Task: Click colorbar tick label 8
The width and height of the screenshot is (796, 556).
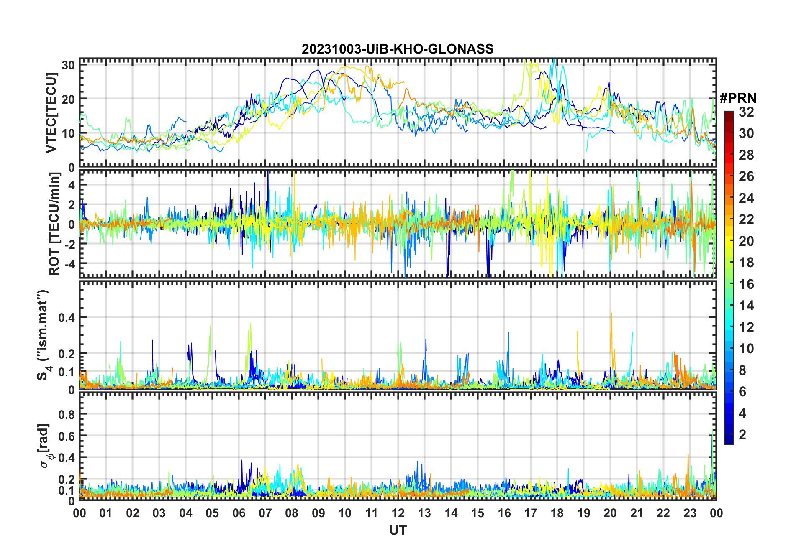Action: 742,370
